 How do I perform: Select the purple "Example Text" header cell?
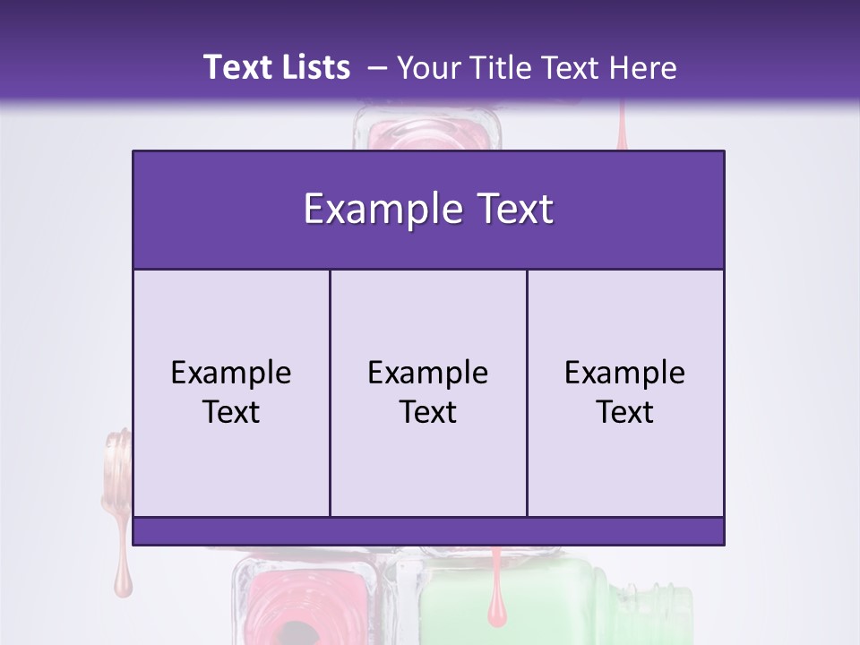(x=428, y=210)
